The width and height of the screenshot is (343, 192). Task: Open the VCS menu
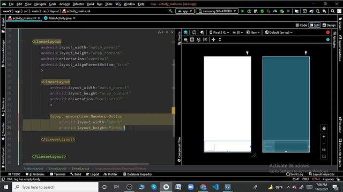pos(118,4)
